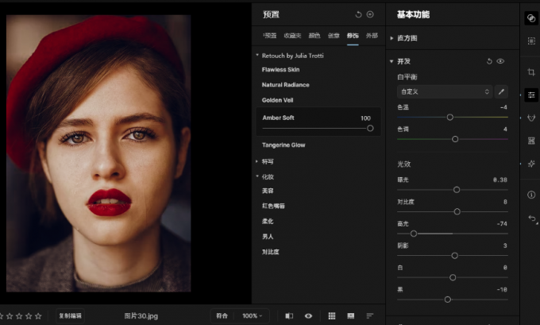This screenshot has width=540, height=325.
Task: Click the 符合 fit button
Action: point(222,315)
